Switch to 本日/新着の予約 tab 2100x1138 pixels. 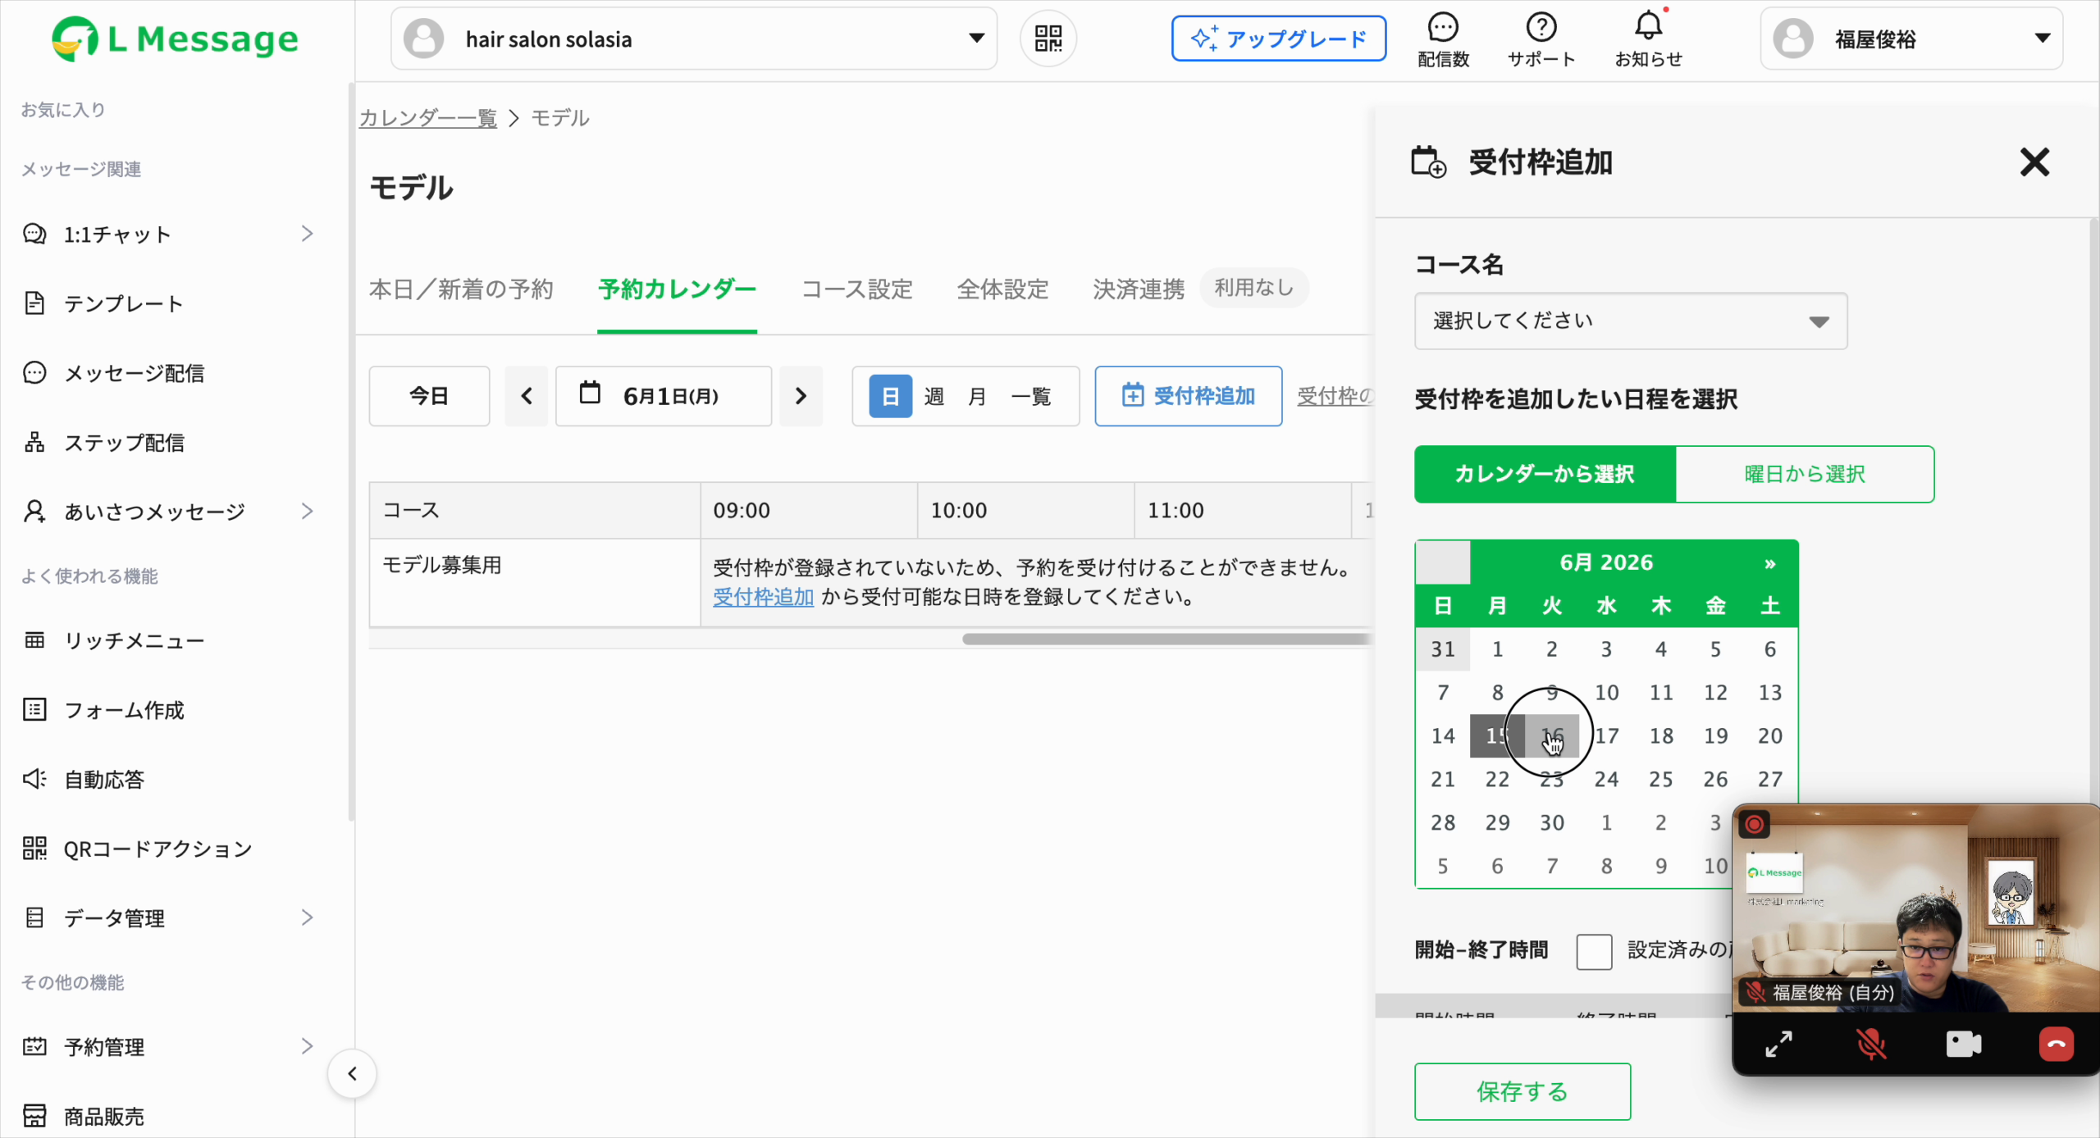click(x=461, y=289)
